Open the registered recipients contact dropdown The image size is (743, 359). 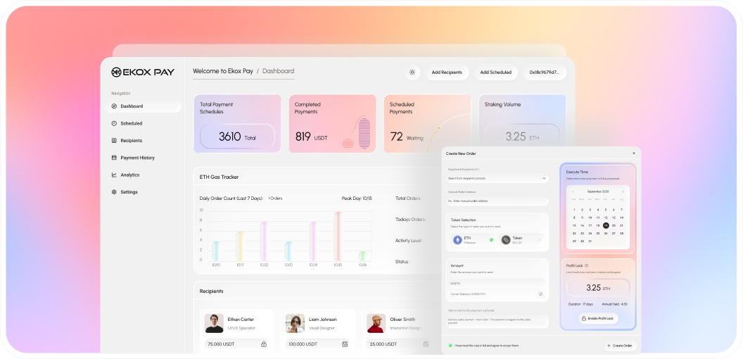[497, 178]
